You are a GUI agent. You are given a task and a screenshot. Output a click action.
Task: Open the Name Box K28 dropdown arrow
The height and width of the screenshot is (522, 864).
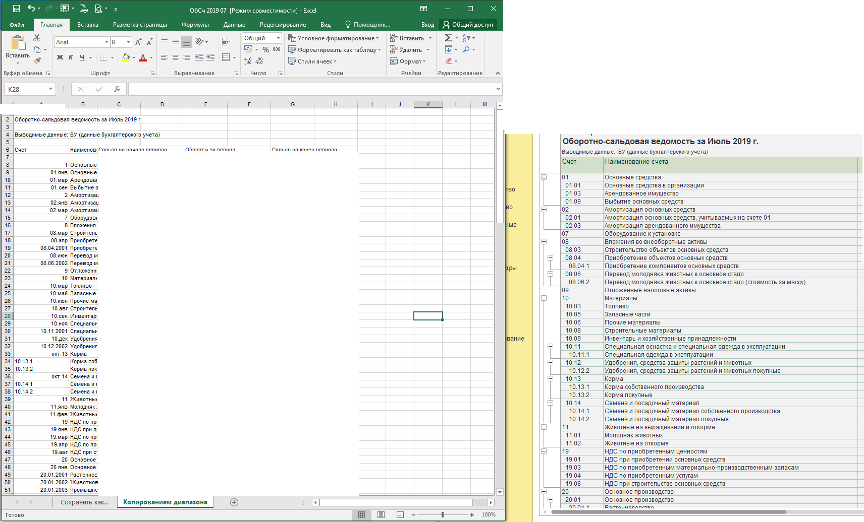pos(50,89)
